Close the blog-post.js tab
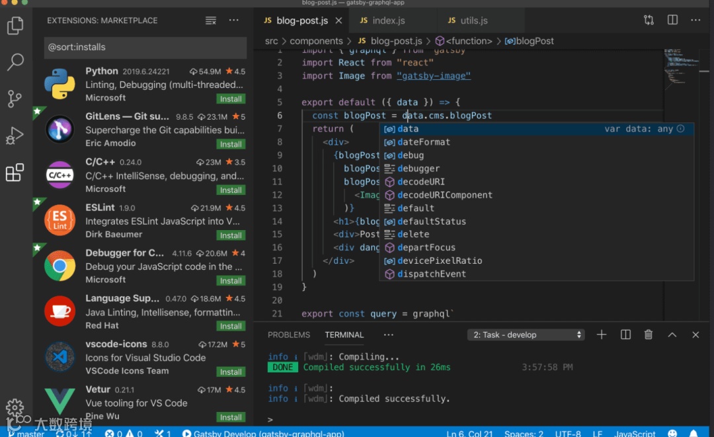 pyautogui.click(x=338, y=20)
